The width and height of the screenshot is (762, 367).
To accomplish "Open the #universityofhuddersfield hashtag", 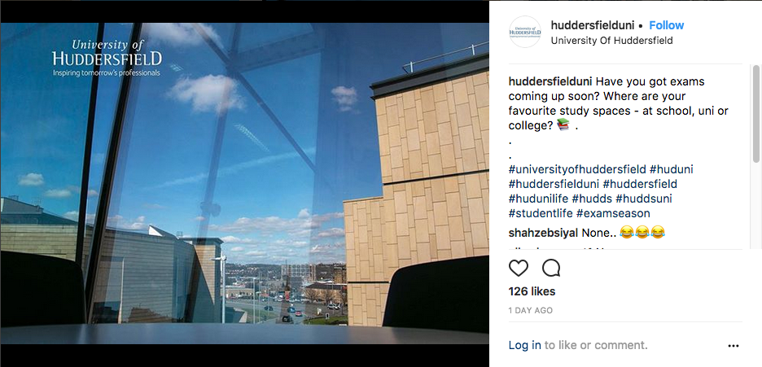I will 577,170.
